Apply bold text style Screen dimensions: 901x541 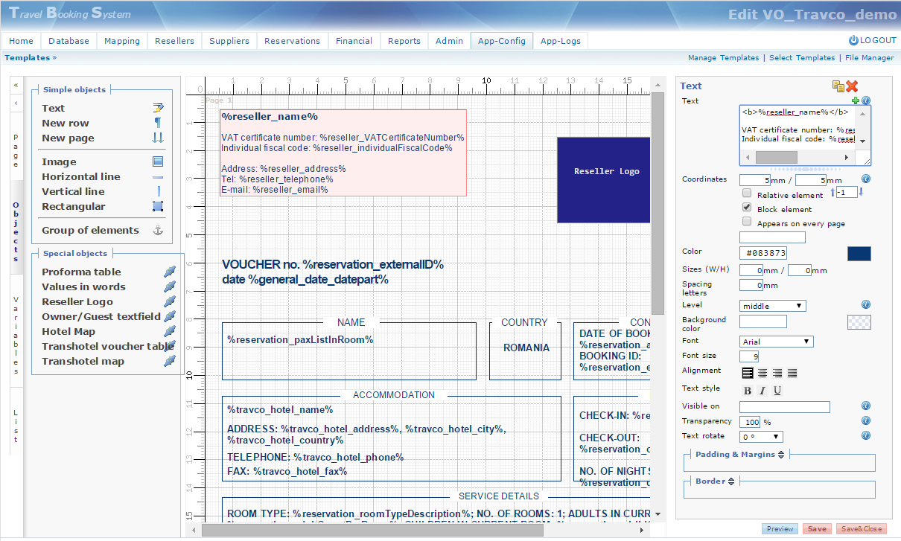click(748, 391)
